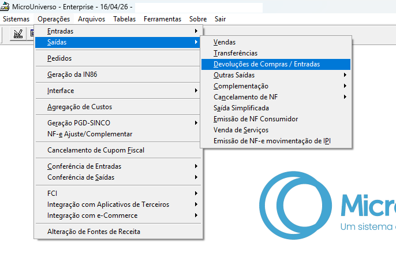Click Pedidos in the Operações menu

pyautogui.click(x=59, y=58)
